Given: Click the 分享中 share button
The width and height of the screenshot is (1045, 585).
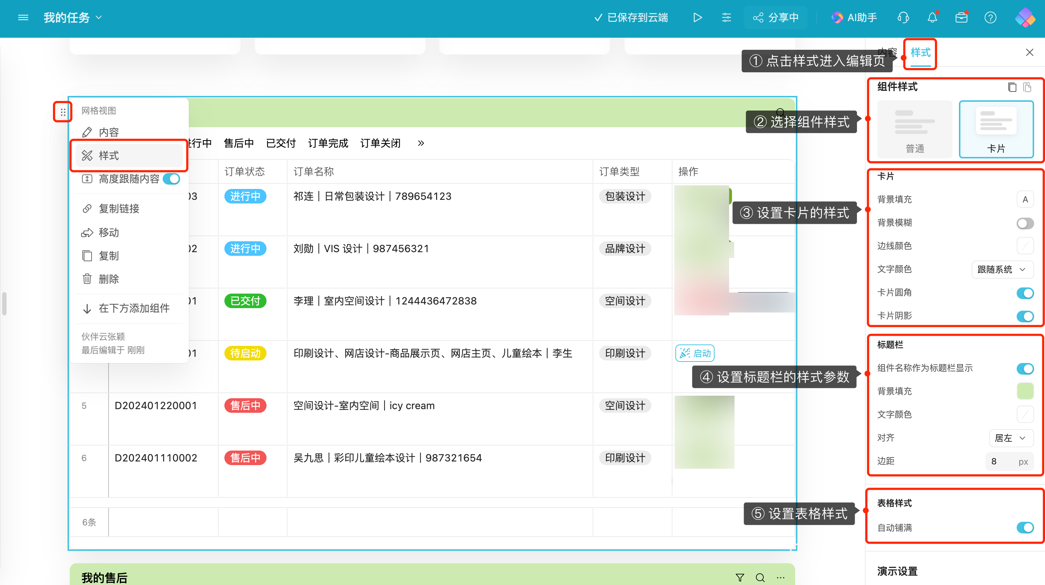Looking at the screenshot, I should (775, 17).
